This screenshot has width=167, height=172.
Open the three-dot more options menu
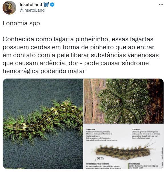(x=161, y=5)
